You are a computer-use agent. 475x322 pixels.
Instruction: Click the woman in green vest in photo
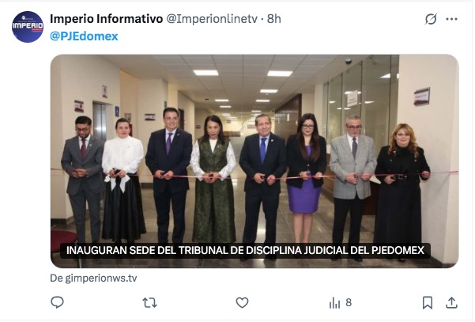pyautogui.click(x=213, y=179)
